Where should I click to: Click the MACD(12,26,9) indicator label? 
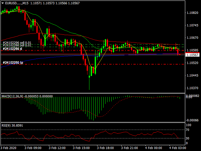[27, 96]
